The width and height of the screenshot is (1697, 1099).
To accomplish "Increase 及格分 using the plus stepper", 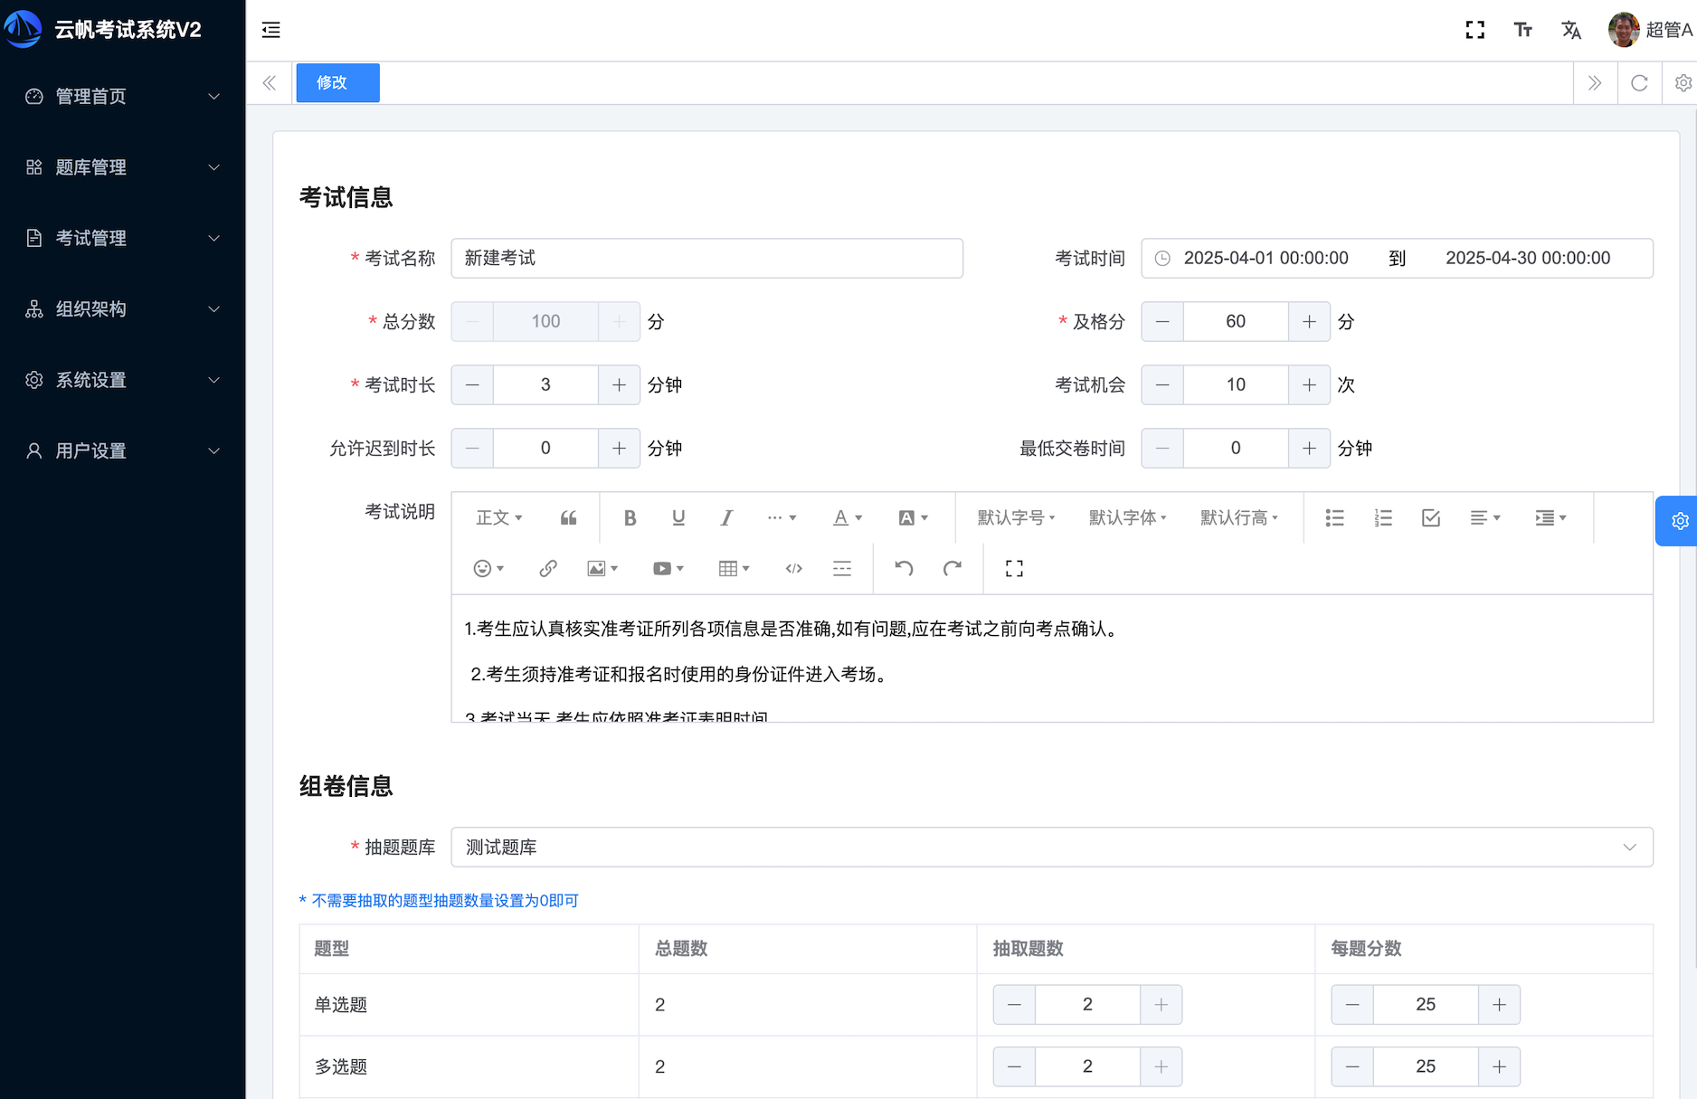I will 1309,321.
